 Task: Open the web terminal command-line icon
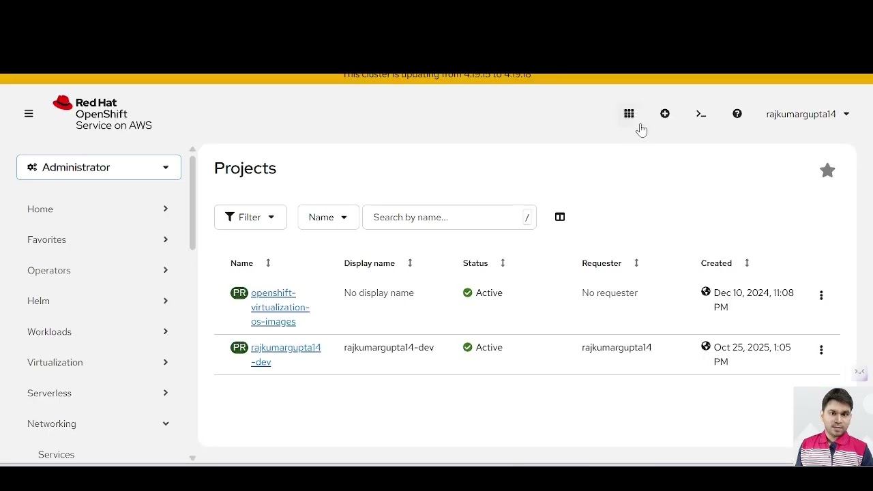point(701,114)
